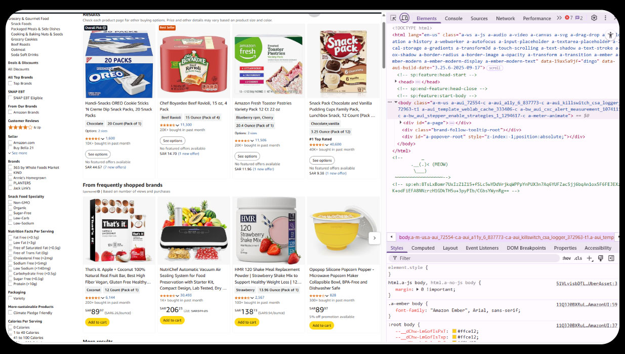
Task: Open the DevTools three-dot menu
Action: [x=605, y=18]
